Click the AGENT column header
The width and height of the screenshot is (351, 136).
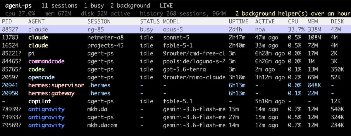tap(36, 22)
